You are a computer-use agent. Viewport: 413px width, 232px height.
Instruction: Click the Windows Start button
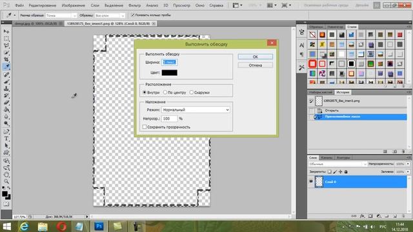6,226
